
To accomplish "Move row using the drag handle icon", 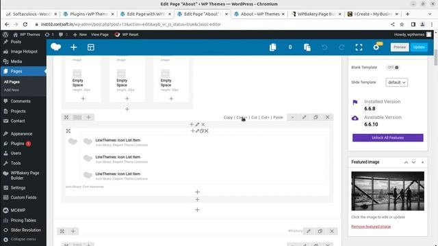I will pyautogui.click(x=66, y=118).
